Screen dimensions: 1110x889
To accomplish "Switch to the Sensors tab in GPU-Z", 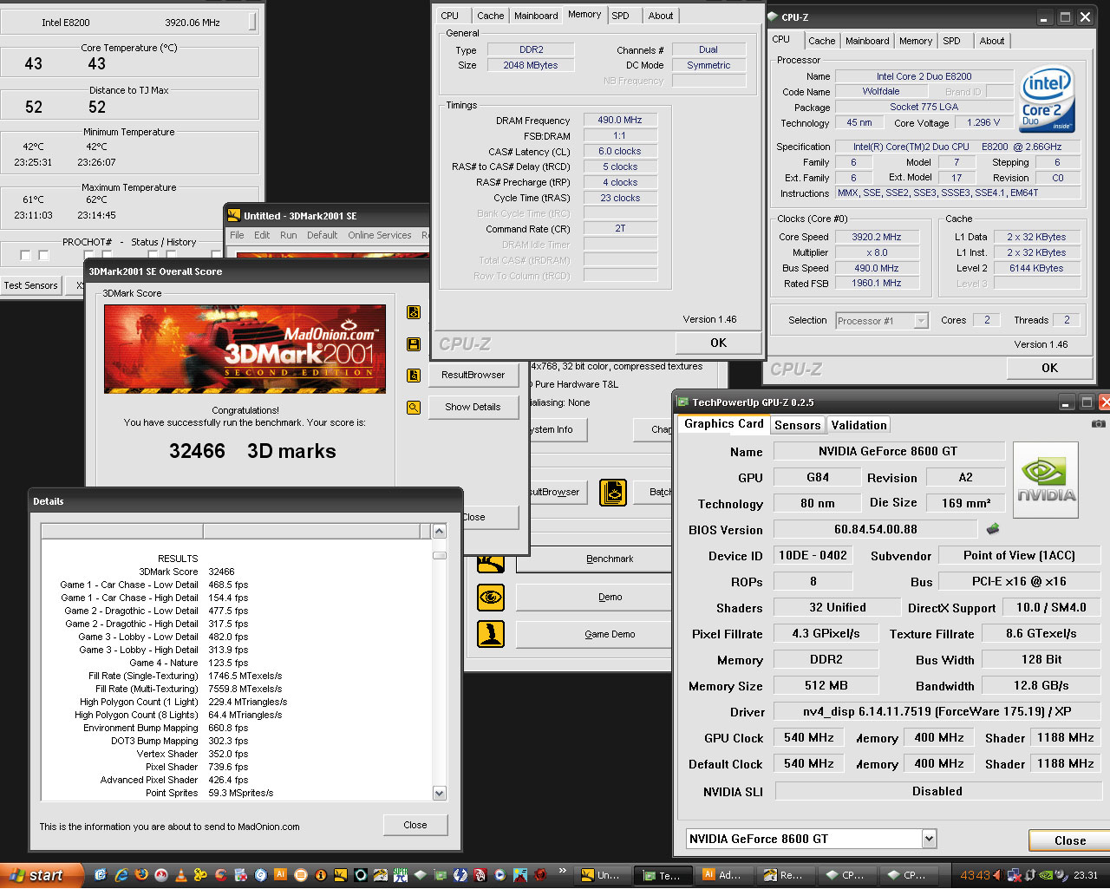I will tap(797, 425).
